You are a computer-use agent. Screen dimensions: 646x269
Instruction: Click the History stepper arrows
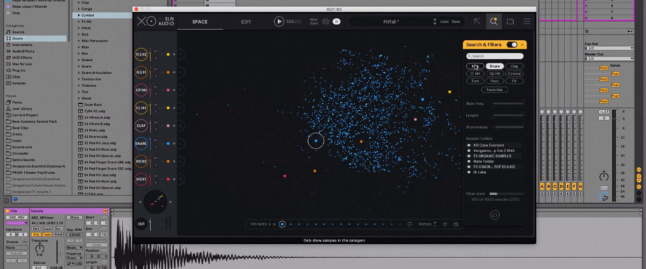pyautogui.click(x=435, y=224)
